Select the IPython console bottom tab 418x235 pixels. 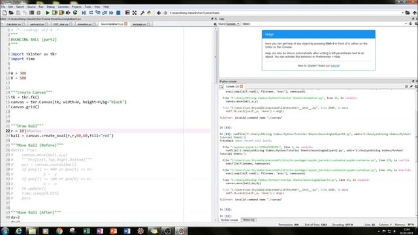point(229,220)
